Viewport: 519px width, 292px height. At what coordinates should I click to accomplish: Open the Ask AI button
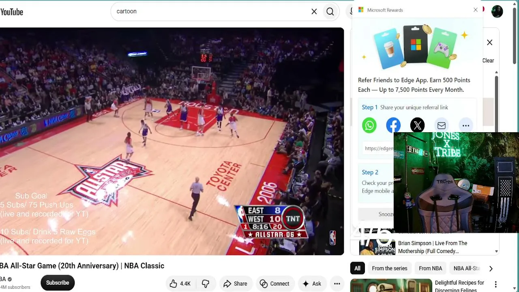tap(312, 283)
